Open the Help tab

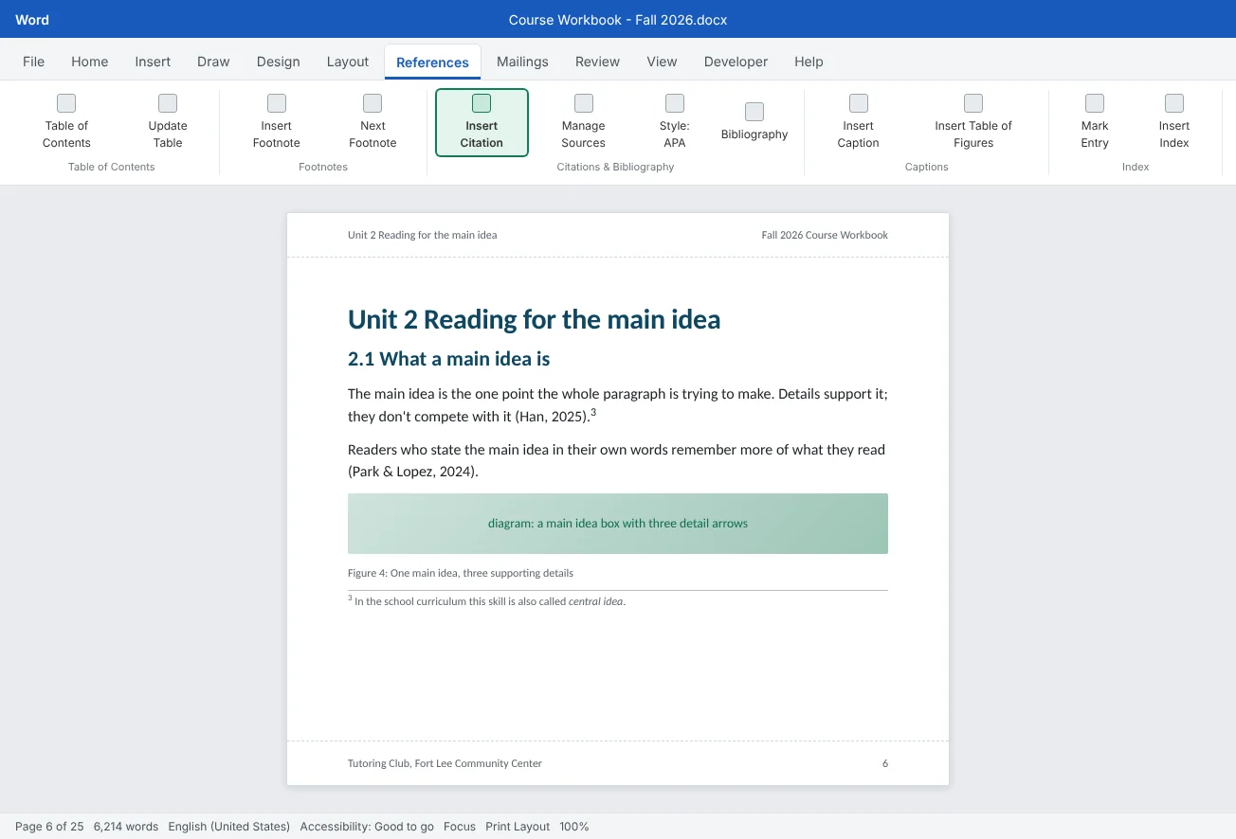(809, 62)
